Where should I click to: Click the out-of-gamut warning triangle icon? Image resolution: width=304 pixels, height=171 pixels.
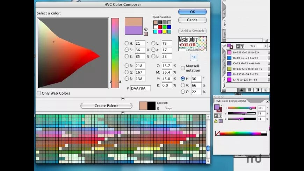[216, 121]
